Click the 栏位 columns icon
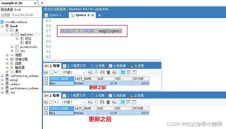The width and height of the screenshot is (226, 129). 22,39
